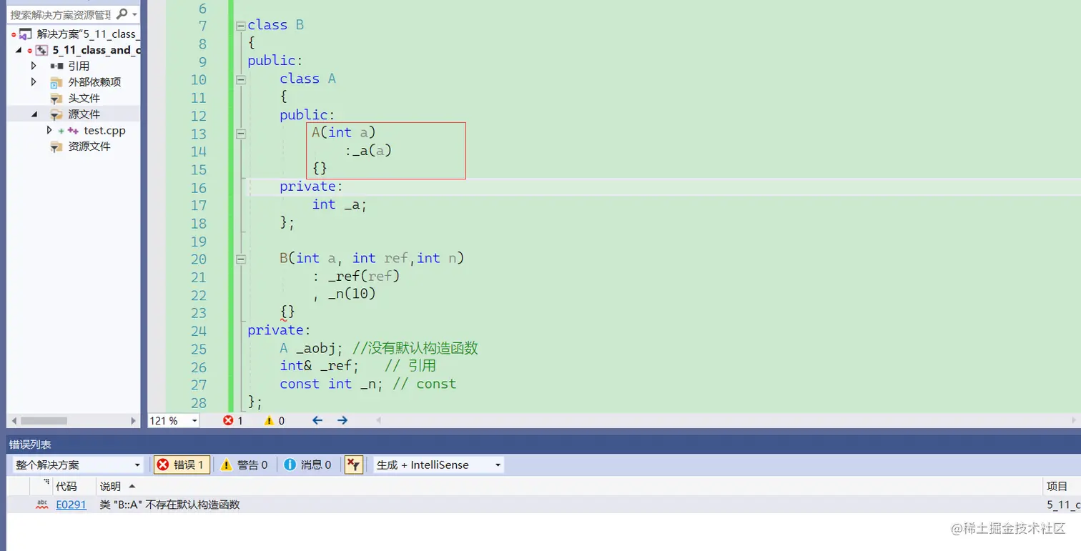Expand the test.cpp node
Image resolution: width=1081 pixels, height=551 pixels.
click(x=49, y=130)
